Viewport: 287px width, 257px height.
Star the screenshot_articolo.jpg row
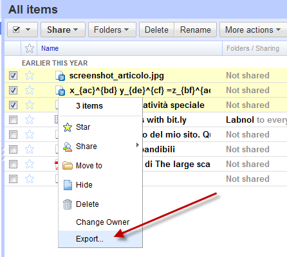[30, 76]
